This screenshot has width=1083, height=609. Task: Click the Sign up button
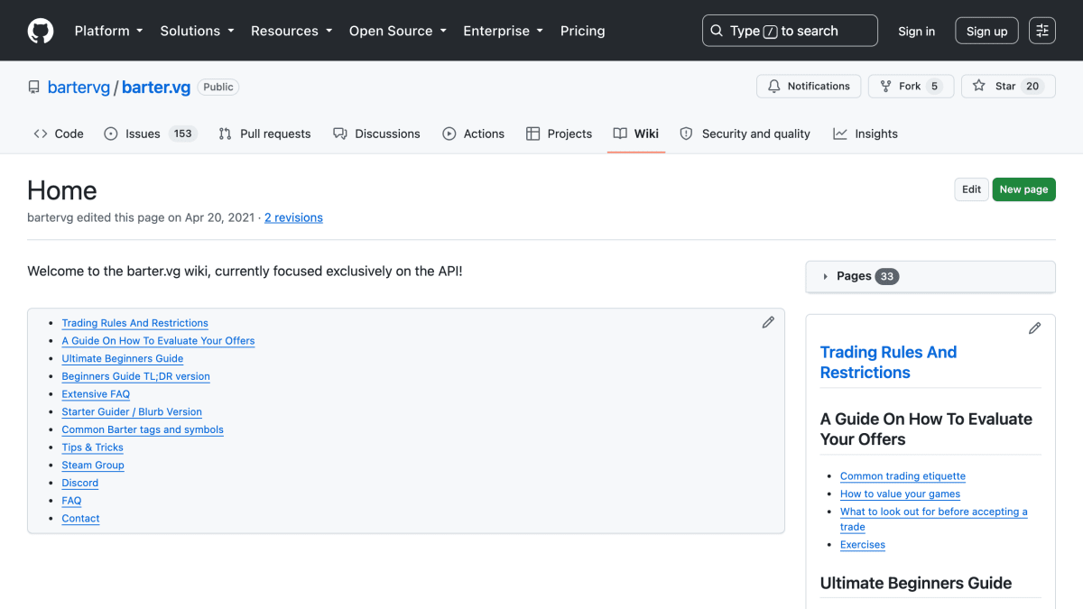986,31
